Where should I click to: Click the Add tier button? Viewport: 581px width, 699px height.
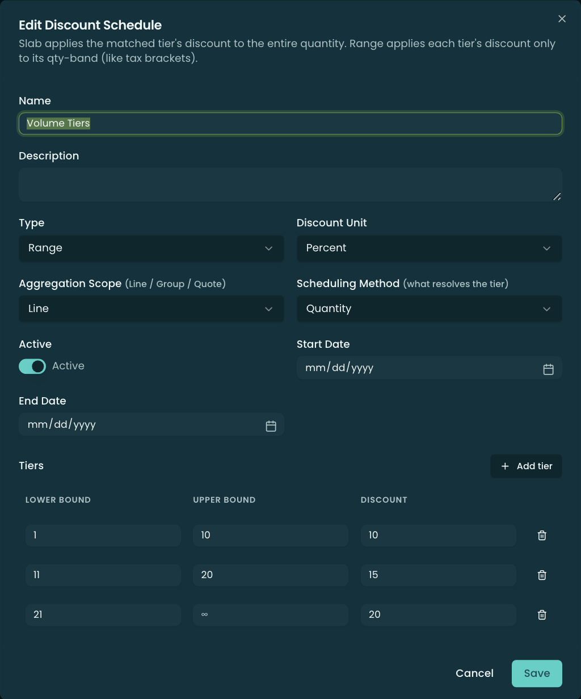click(x=526, y=466)
